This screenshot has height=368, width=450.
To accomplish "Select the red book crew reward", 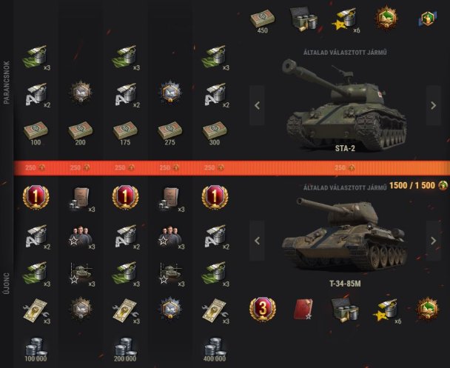I will click(x=303, y=310).
